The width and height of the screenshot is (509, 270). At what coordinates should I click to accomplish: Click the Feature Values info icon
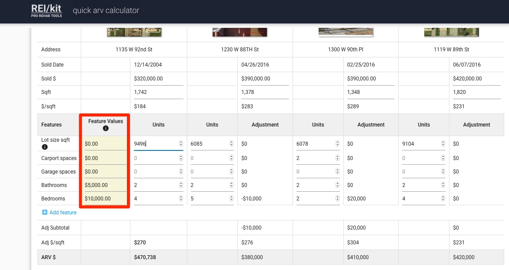click(x=106, y=128)
